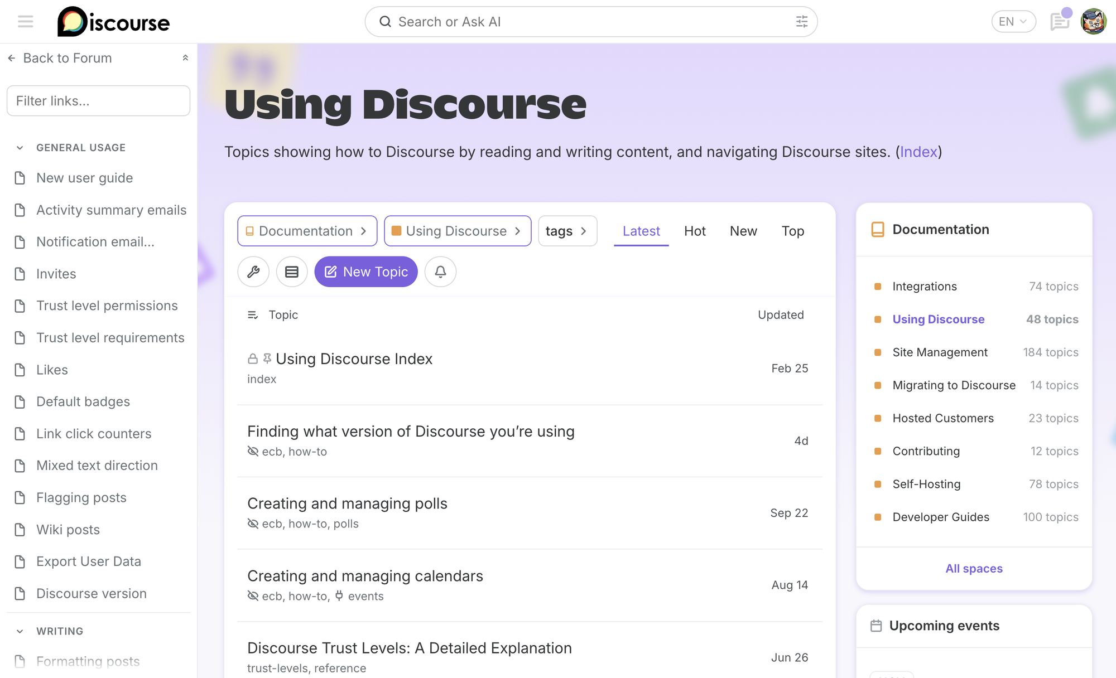Open the chat notifications icon
The height and width of the screenshot is (678, 1116).
[1059, 22]
